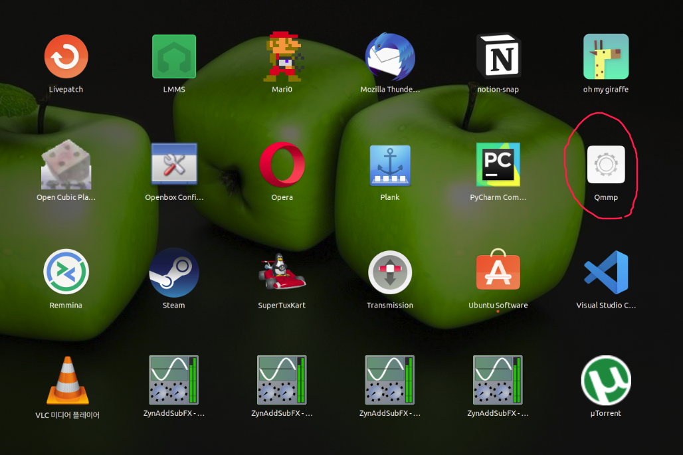Launch the notion-snap app
The height and width of the screenshot is (455, 683).
click(x=498, y=56)
